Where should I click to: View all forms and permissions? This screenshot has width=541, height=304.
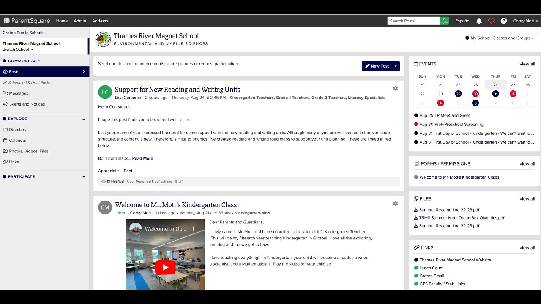[x=527, y=164]
